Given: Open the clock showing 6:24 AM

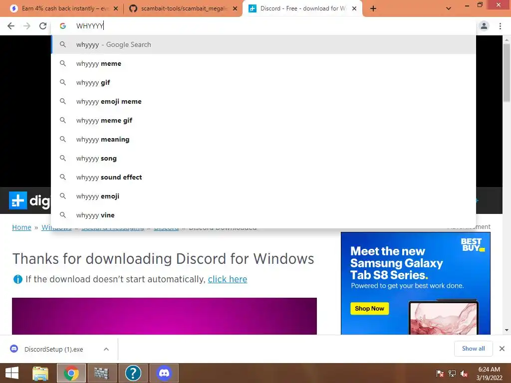Looking at the screenshot, I should coord(489,374).
